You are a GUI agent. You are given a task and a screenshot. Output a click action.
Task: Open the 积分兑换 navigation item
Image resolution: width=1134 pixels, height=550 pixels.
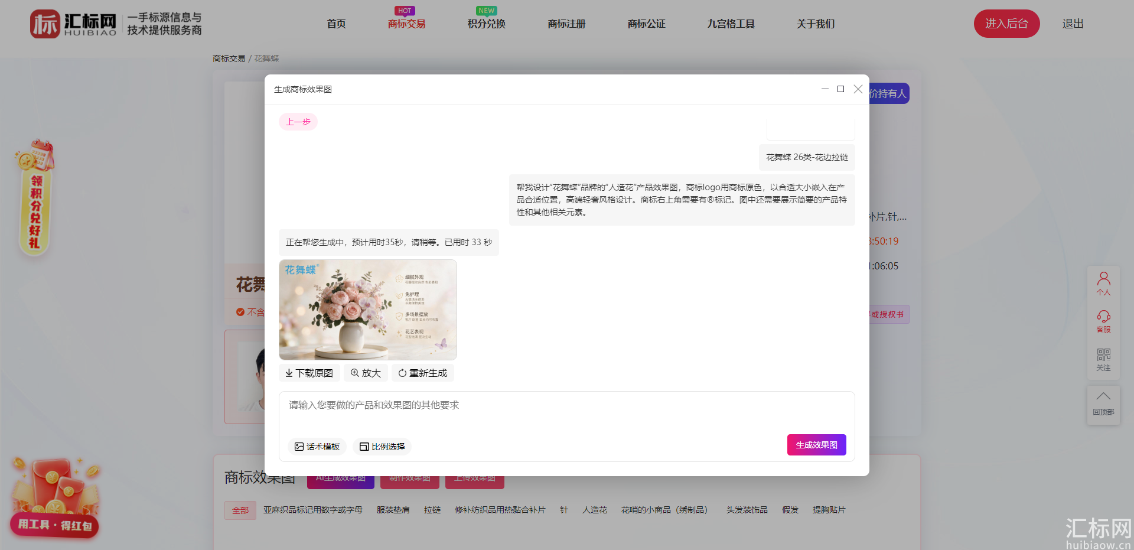(x=487, y=24)
